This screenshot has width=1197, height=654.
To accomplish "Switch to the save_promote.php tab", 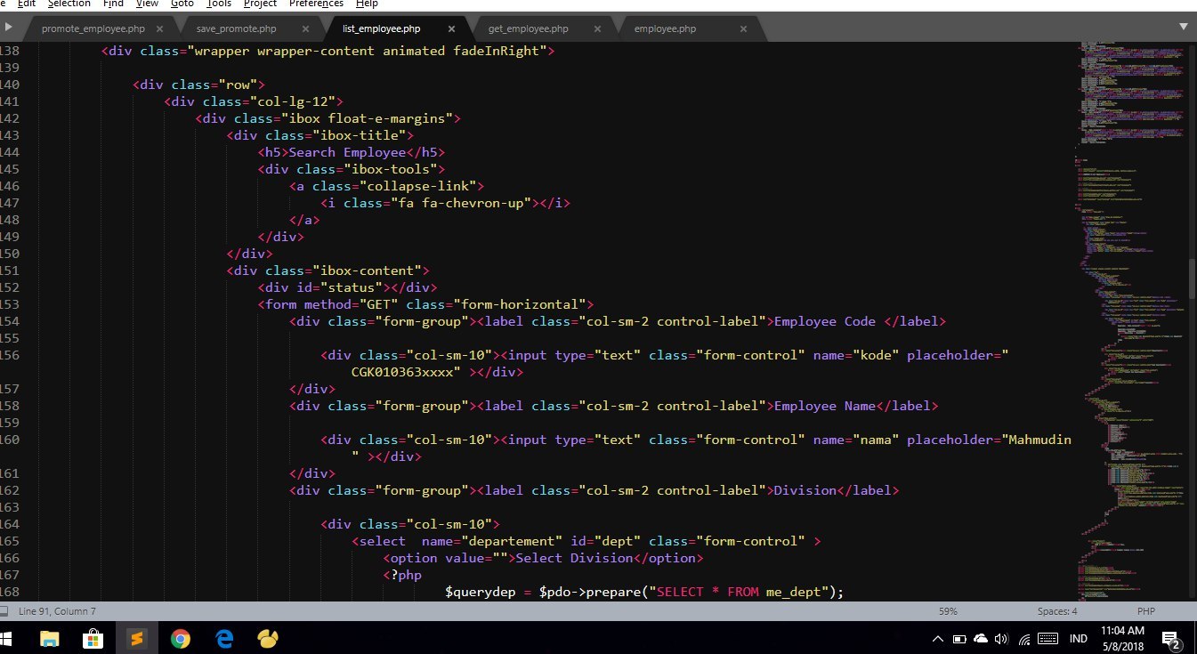I will (236, 28).
